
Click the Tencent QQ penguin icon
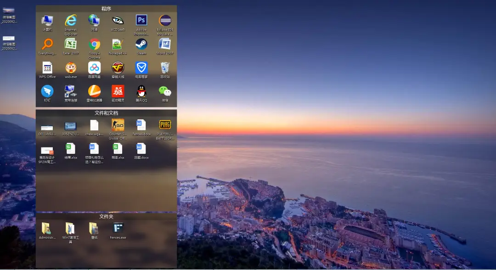(x=141, y=92)
